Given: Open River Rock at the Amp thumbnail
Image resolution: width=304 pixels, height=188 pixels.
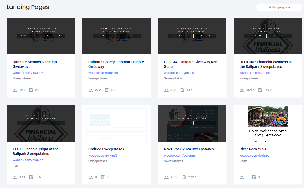Looking at the screenshot, I should pos(268,123).
